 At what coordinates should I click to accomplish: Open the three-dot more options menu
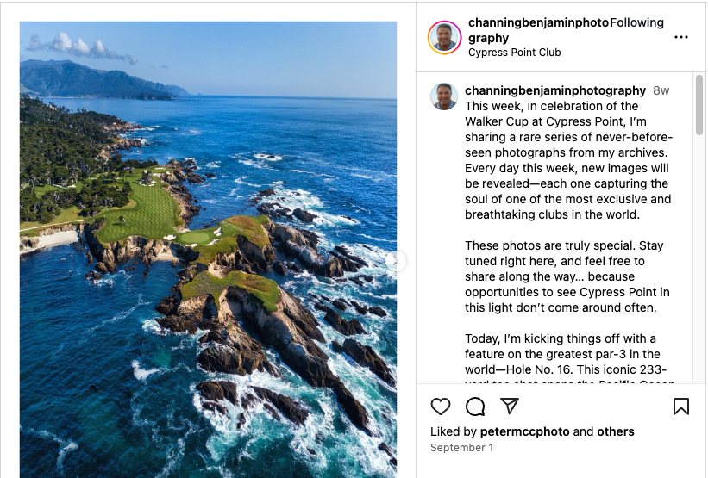click(x=681, y=37)
